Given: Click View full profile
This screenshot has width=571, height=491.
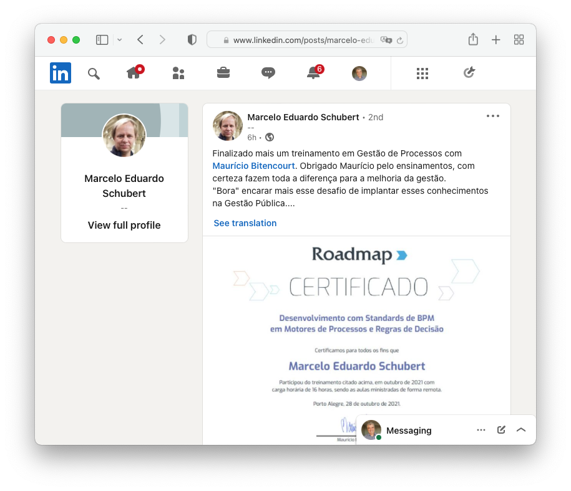Looking at the screenshot, I should click(x=124, y=225).
